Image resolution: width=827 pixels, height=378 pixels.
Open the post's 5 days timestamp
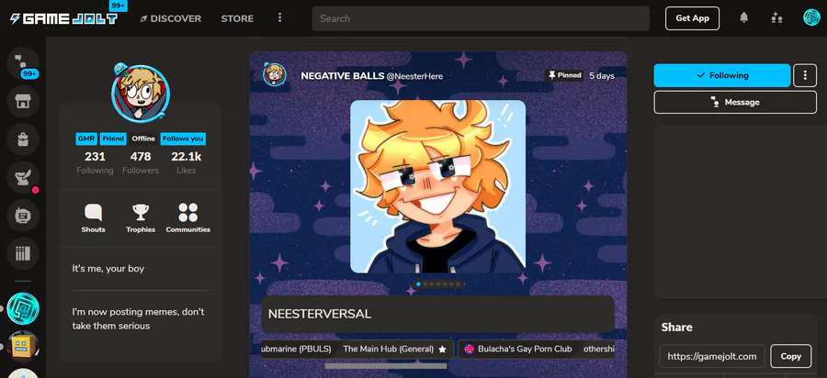click(602, 76)
